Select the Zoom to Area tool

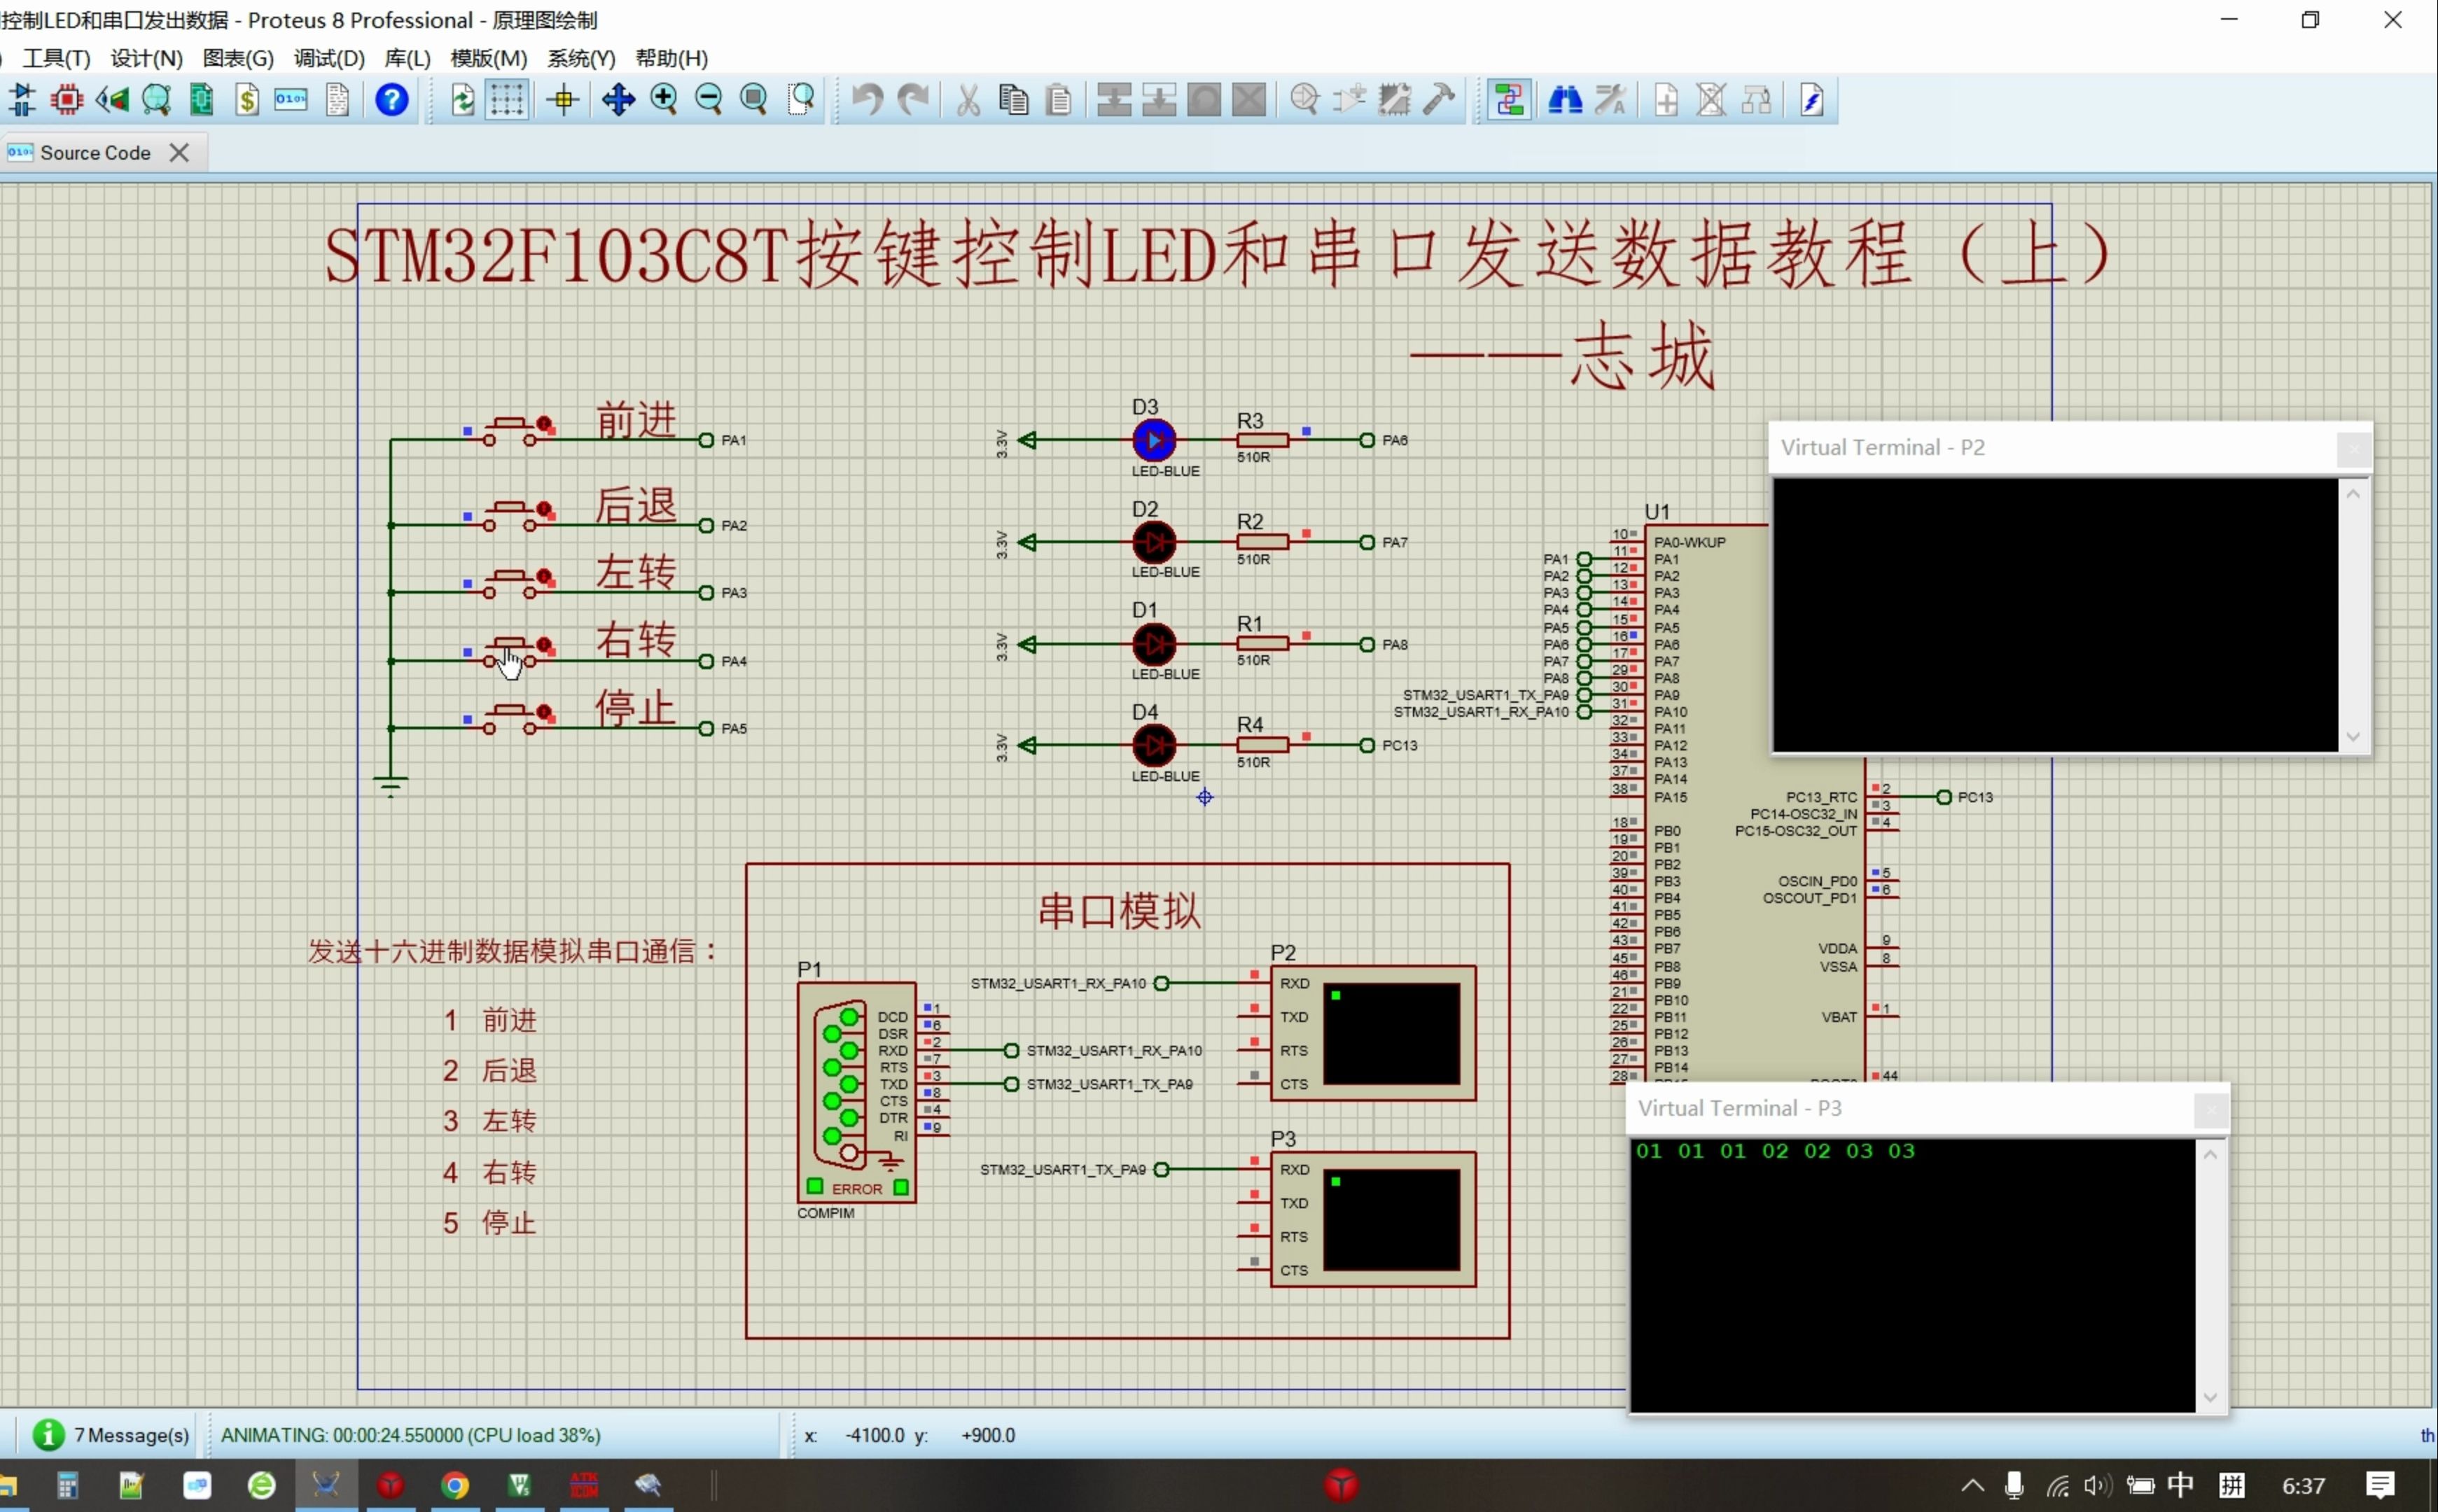pos(801,99)
